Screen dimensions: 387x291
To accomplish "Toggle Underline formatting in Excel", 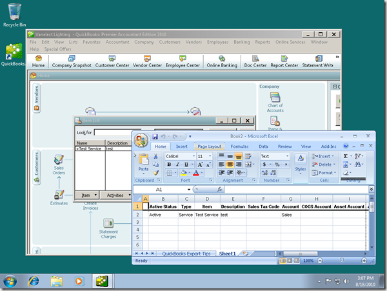I will pyautogui.click(x=186, y=165).
